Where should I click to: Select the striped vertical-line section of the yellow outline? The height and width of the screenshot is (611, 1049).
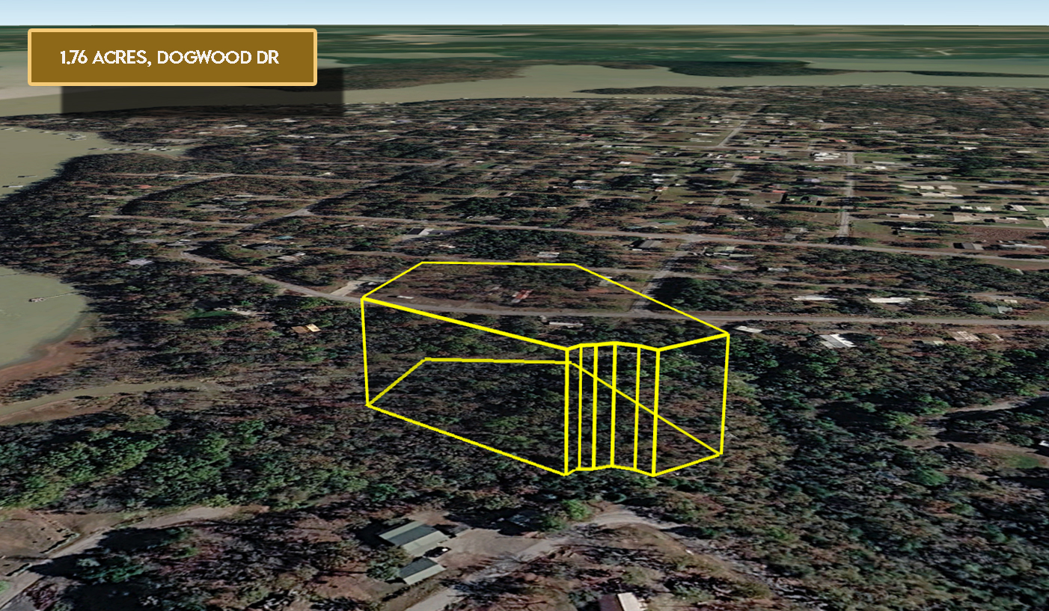point(612,408)
